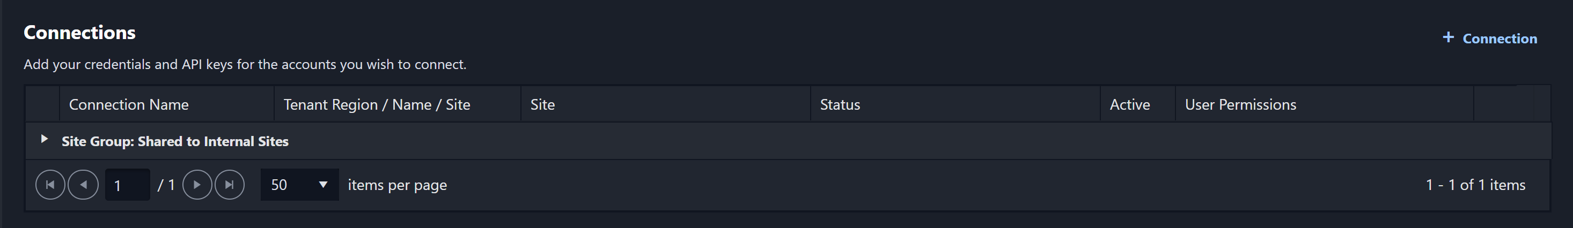Expand the Shared to Internal Sites group
Screen dimensions: 1573x228
(44, 139)
